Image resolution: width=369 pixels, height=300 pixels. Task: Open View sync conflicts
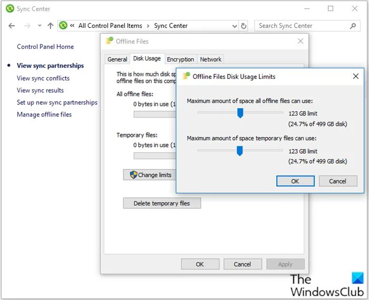pos(43,78)
